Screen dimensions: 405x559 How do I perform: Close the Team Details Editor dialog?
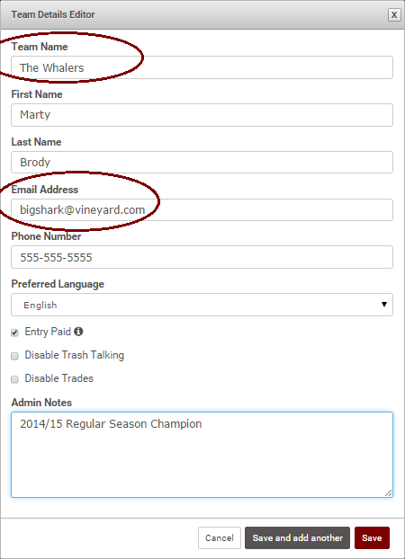(394, 15)
